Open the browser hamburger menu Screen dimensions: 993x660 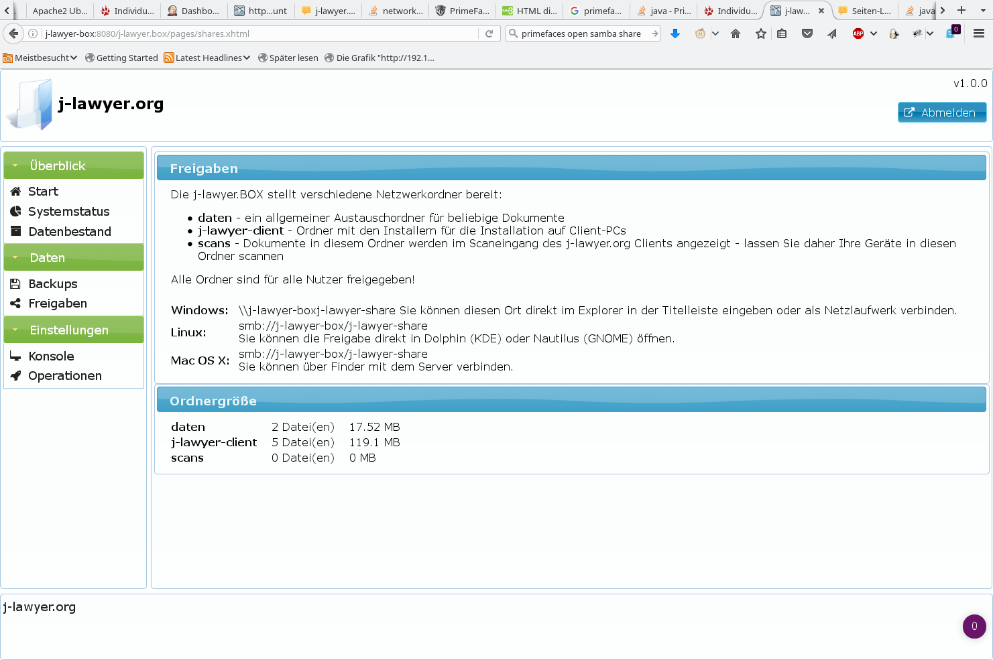tap(979, 34)
